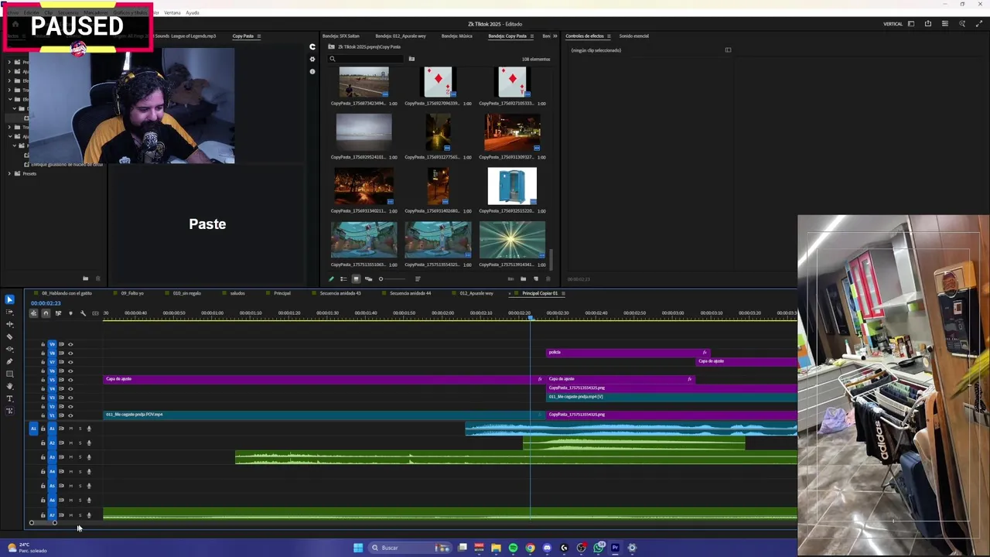The height and width of the screenshot is (557, 990).
Task: Click the add marker icon in timeline
Action: tap(70, 313)
